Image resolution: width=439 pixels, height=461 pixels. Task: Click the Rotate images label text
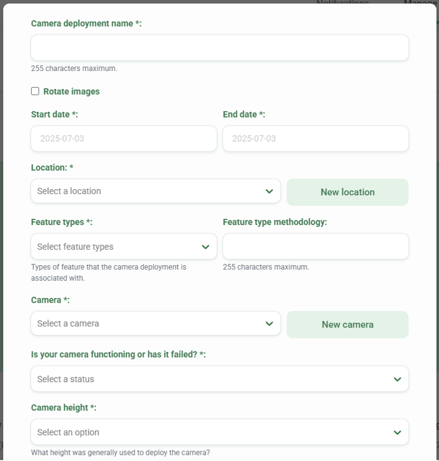point(72,92)
